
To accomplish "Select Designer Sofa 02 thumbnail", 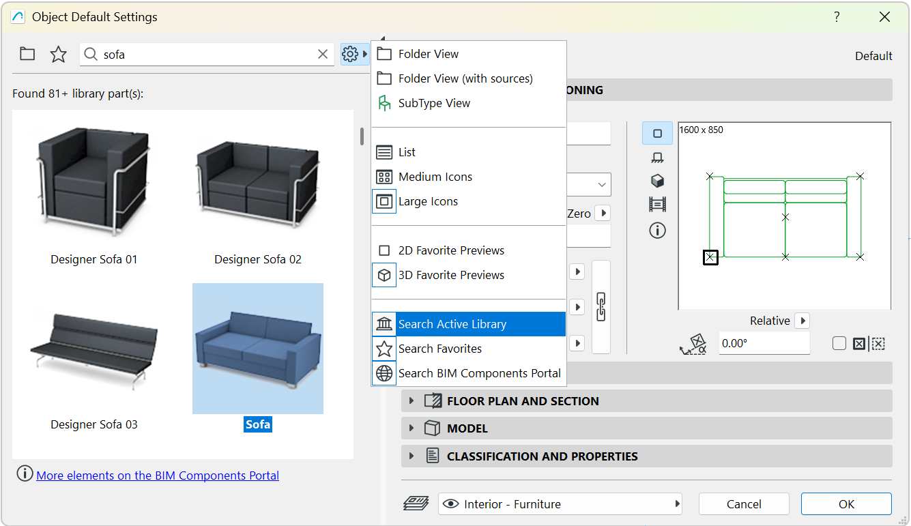I will (x=258, y=182).
